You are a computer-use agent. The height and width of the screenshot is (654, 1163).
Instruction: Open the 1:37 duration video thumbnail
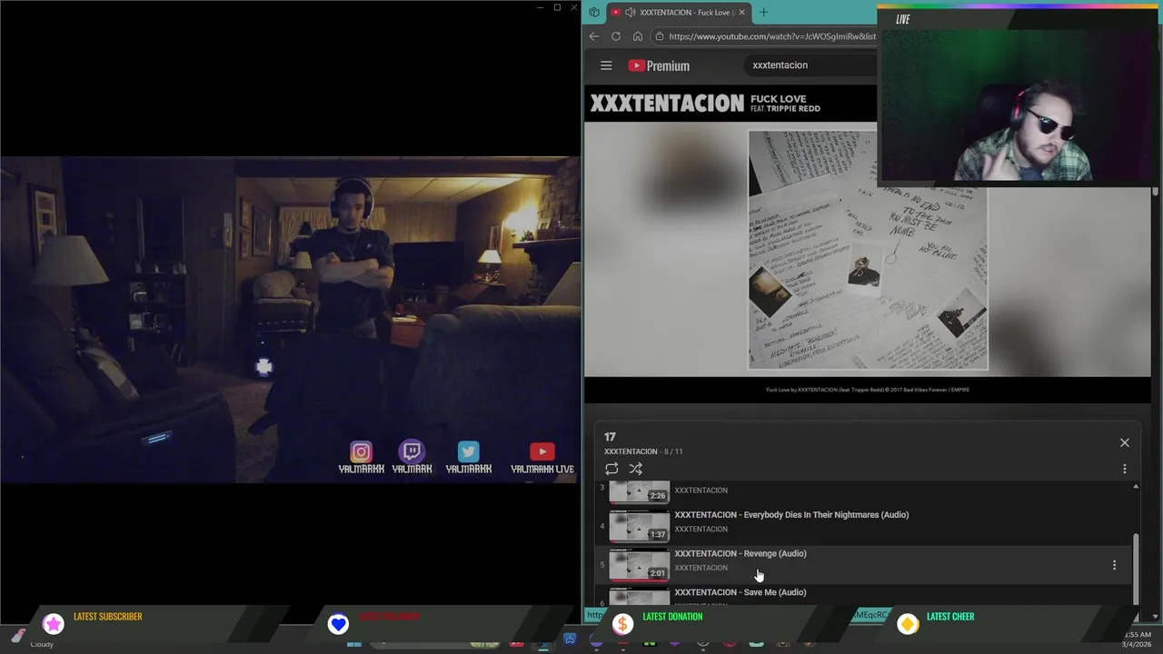pyautogui.click(x=639, y=526)
